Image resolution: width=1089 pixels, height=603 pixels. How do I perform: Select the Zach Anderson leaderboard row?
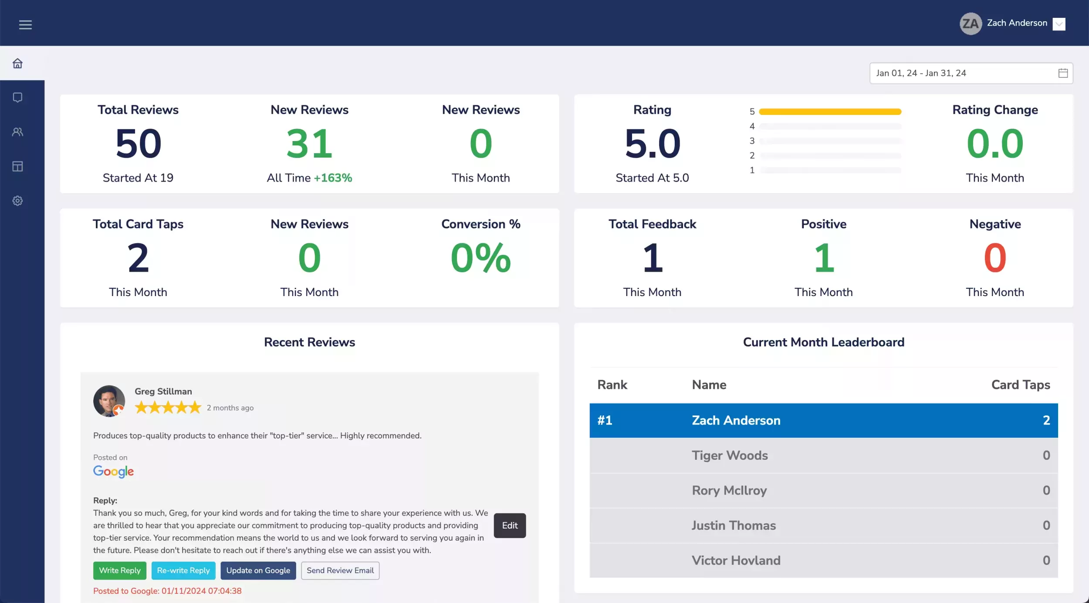click(x=823, y=420)
